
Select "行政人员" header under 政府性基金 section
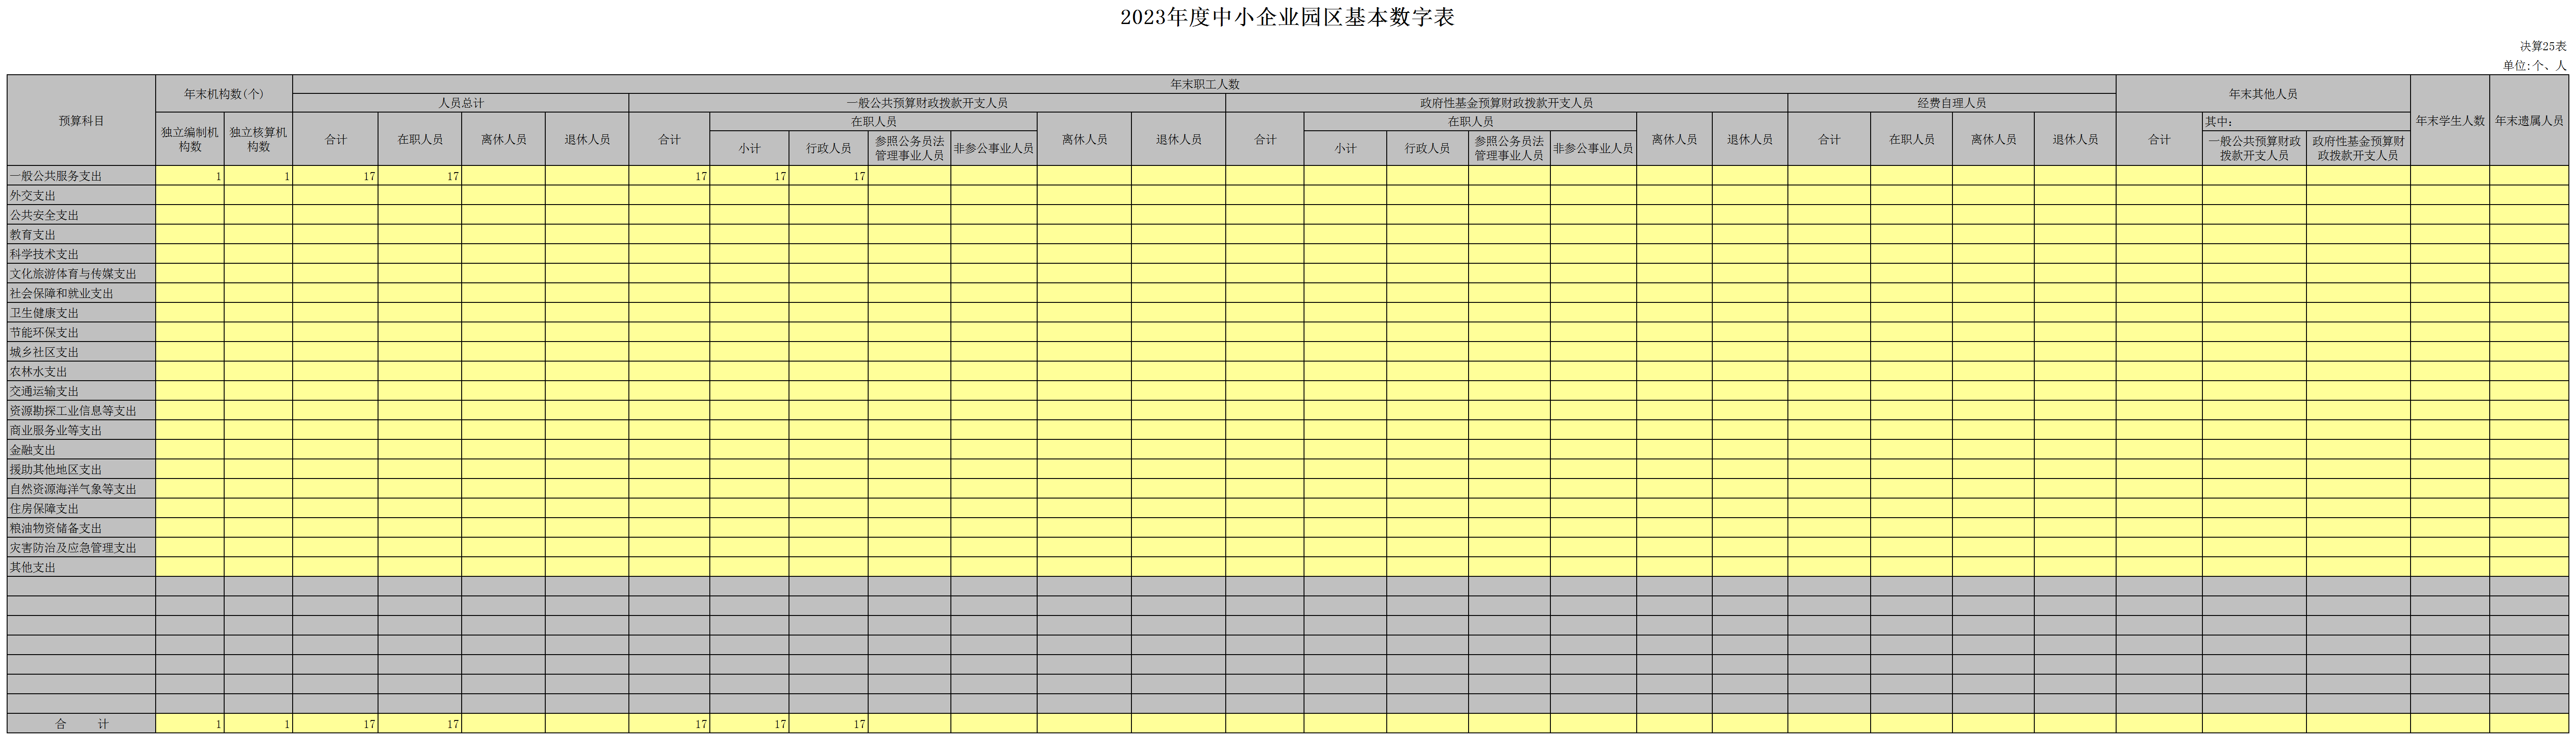point(1427,148)
